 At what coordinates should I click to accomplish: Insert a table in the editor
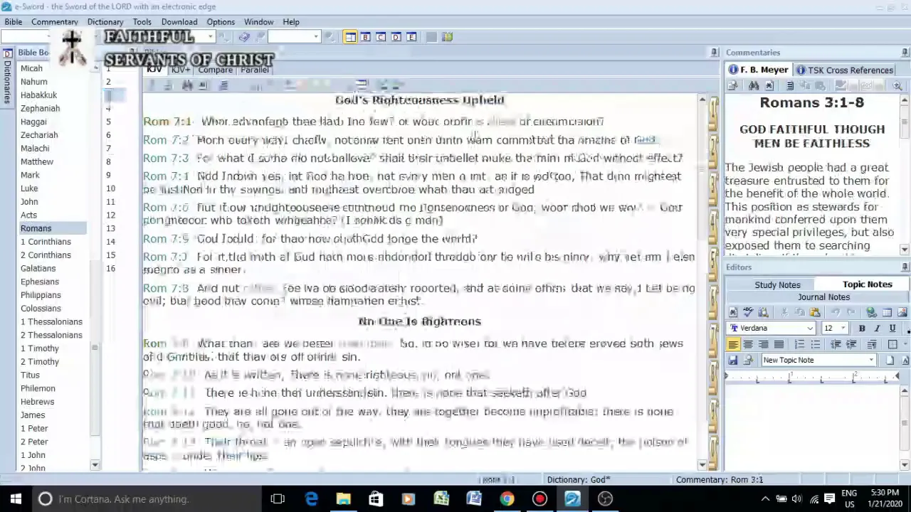pyautogui.click(x=887, y=312)
